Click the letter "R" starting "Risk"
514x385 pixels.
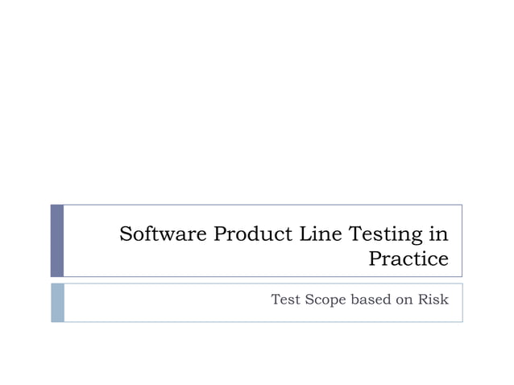(x=423, y=299)
